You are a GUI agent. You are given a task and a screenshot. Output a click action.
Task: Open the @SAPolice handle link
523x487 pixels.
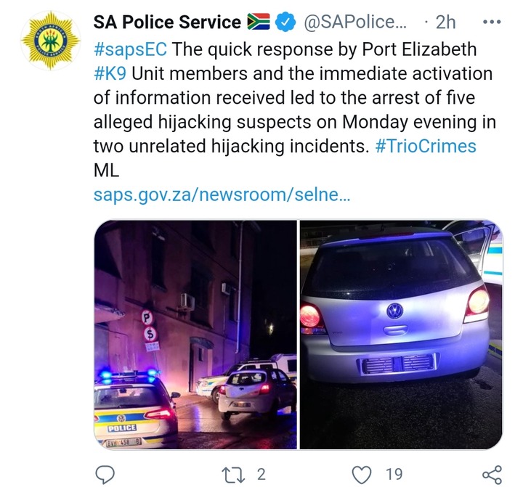(355, 22)
